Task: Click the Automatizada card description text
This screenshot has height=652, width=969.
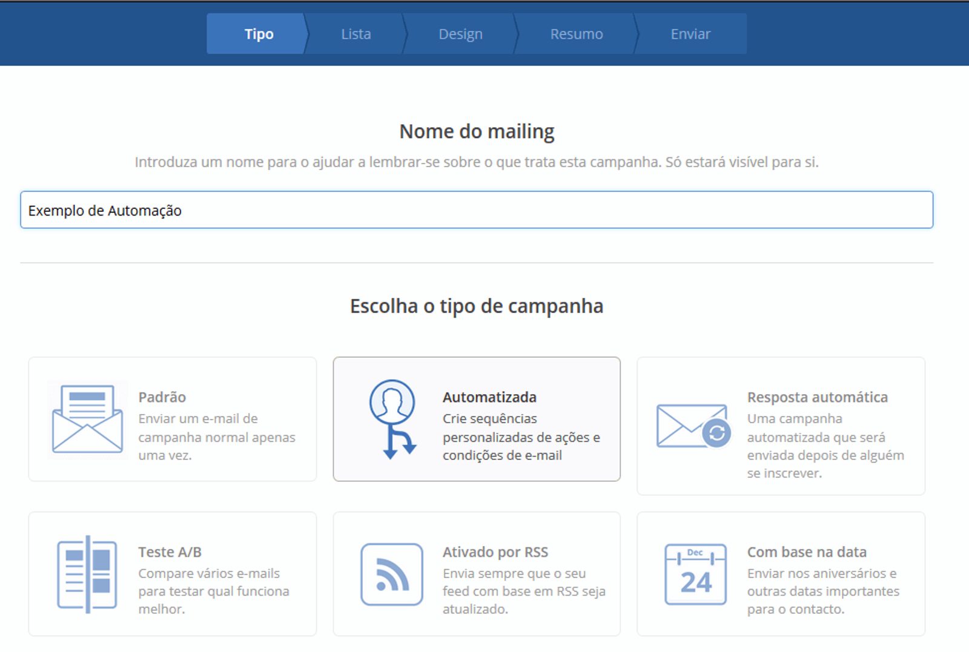Action: pos(521,437)
